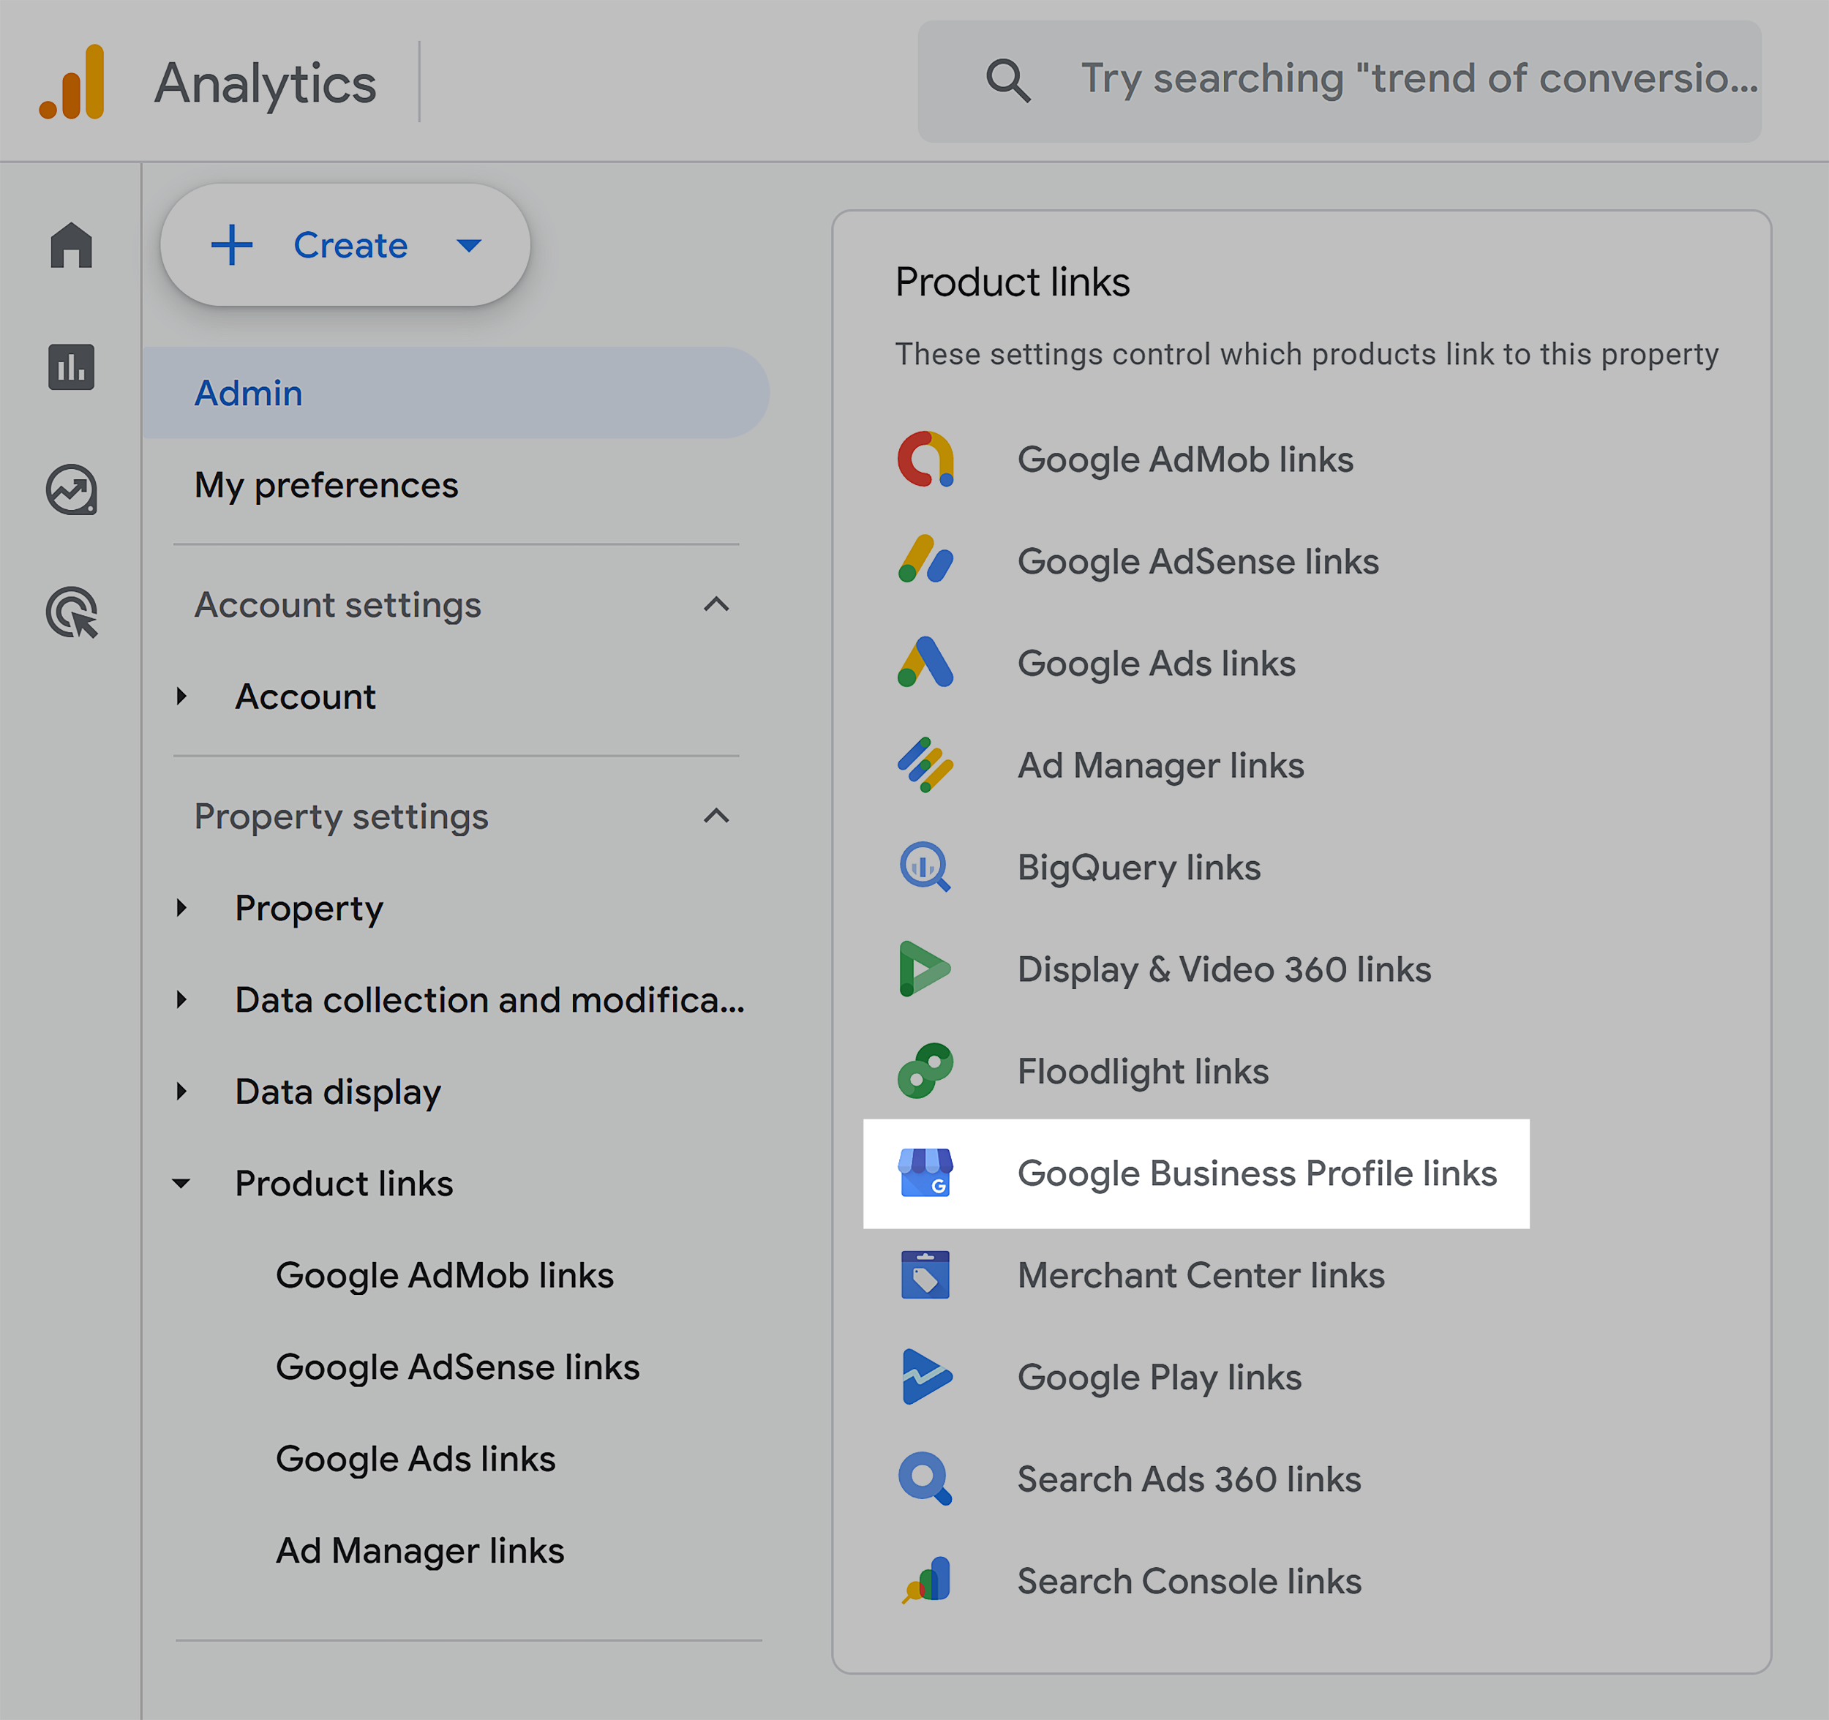The height and width of the screenshot is (1720, 1829).
Task: Click the Google Analytics logo icon
Action: click(72, 82)
